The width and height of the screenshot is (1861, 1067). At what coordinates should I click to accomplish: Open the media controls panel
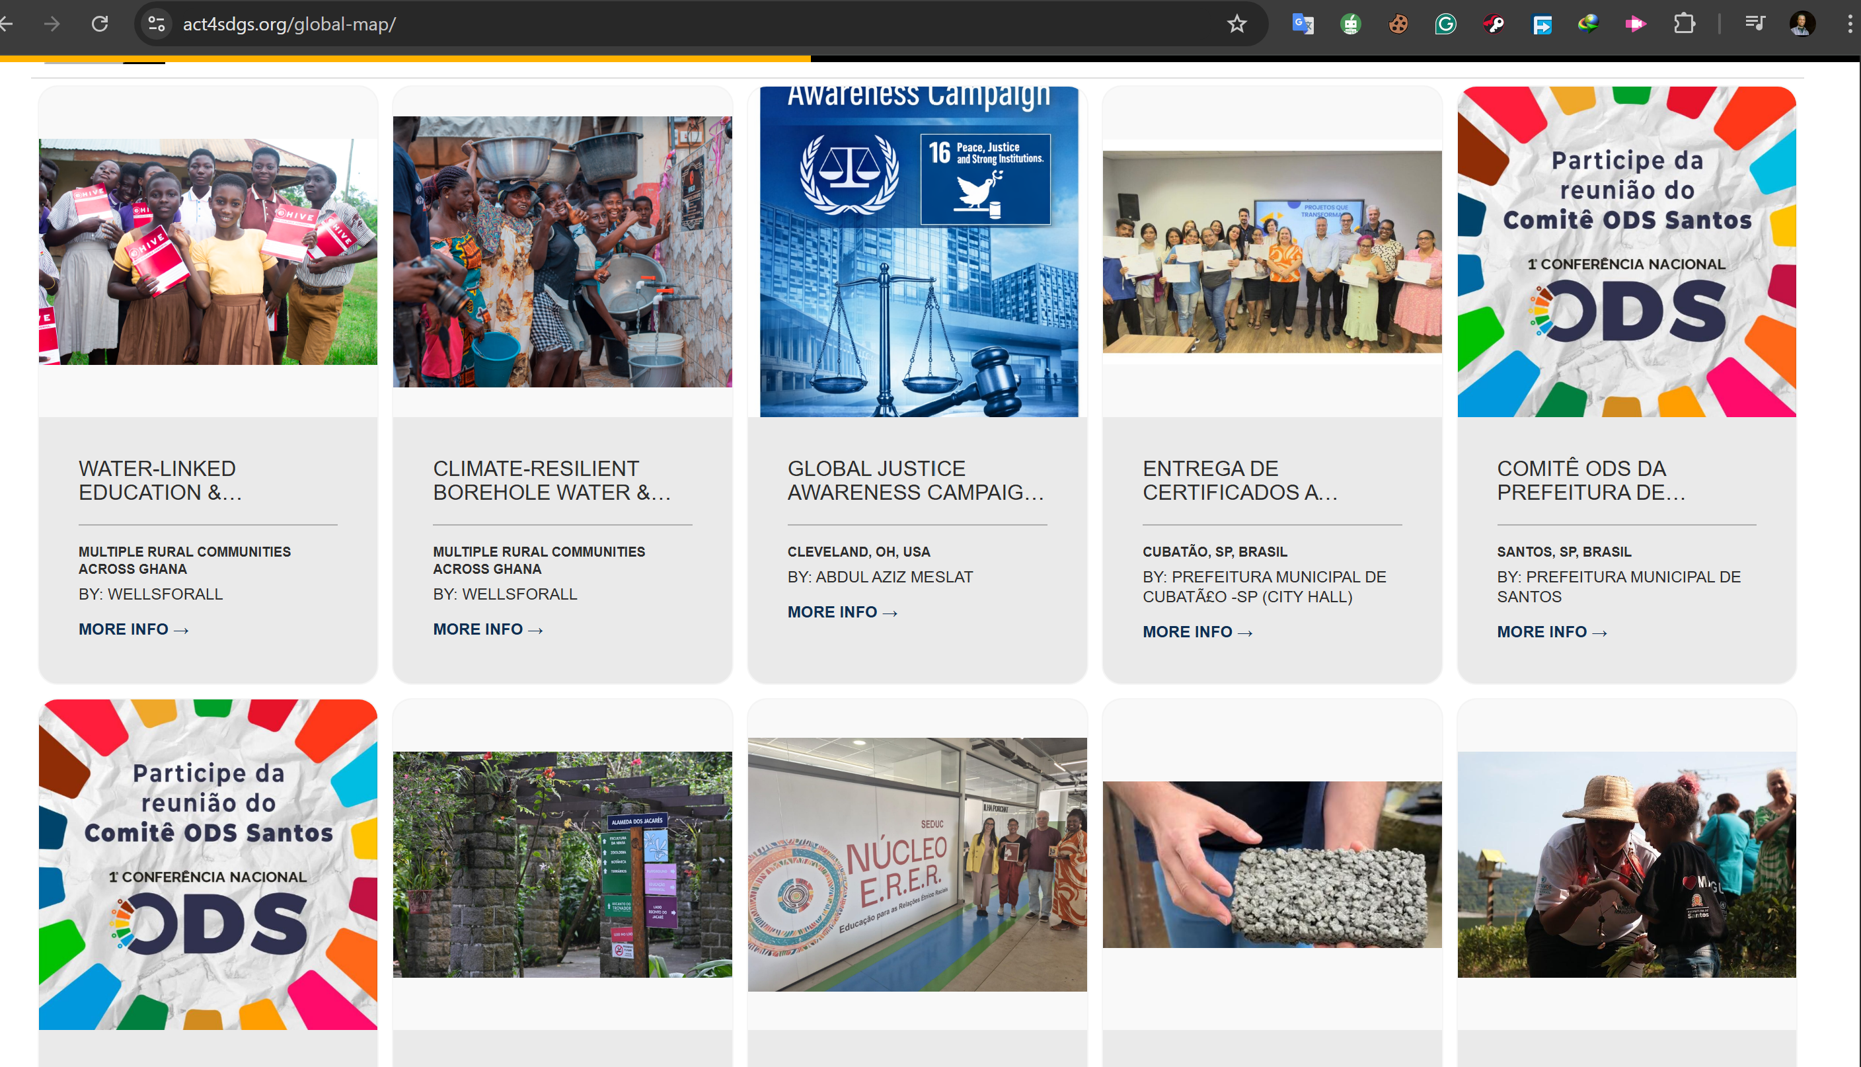point(1755,24)
